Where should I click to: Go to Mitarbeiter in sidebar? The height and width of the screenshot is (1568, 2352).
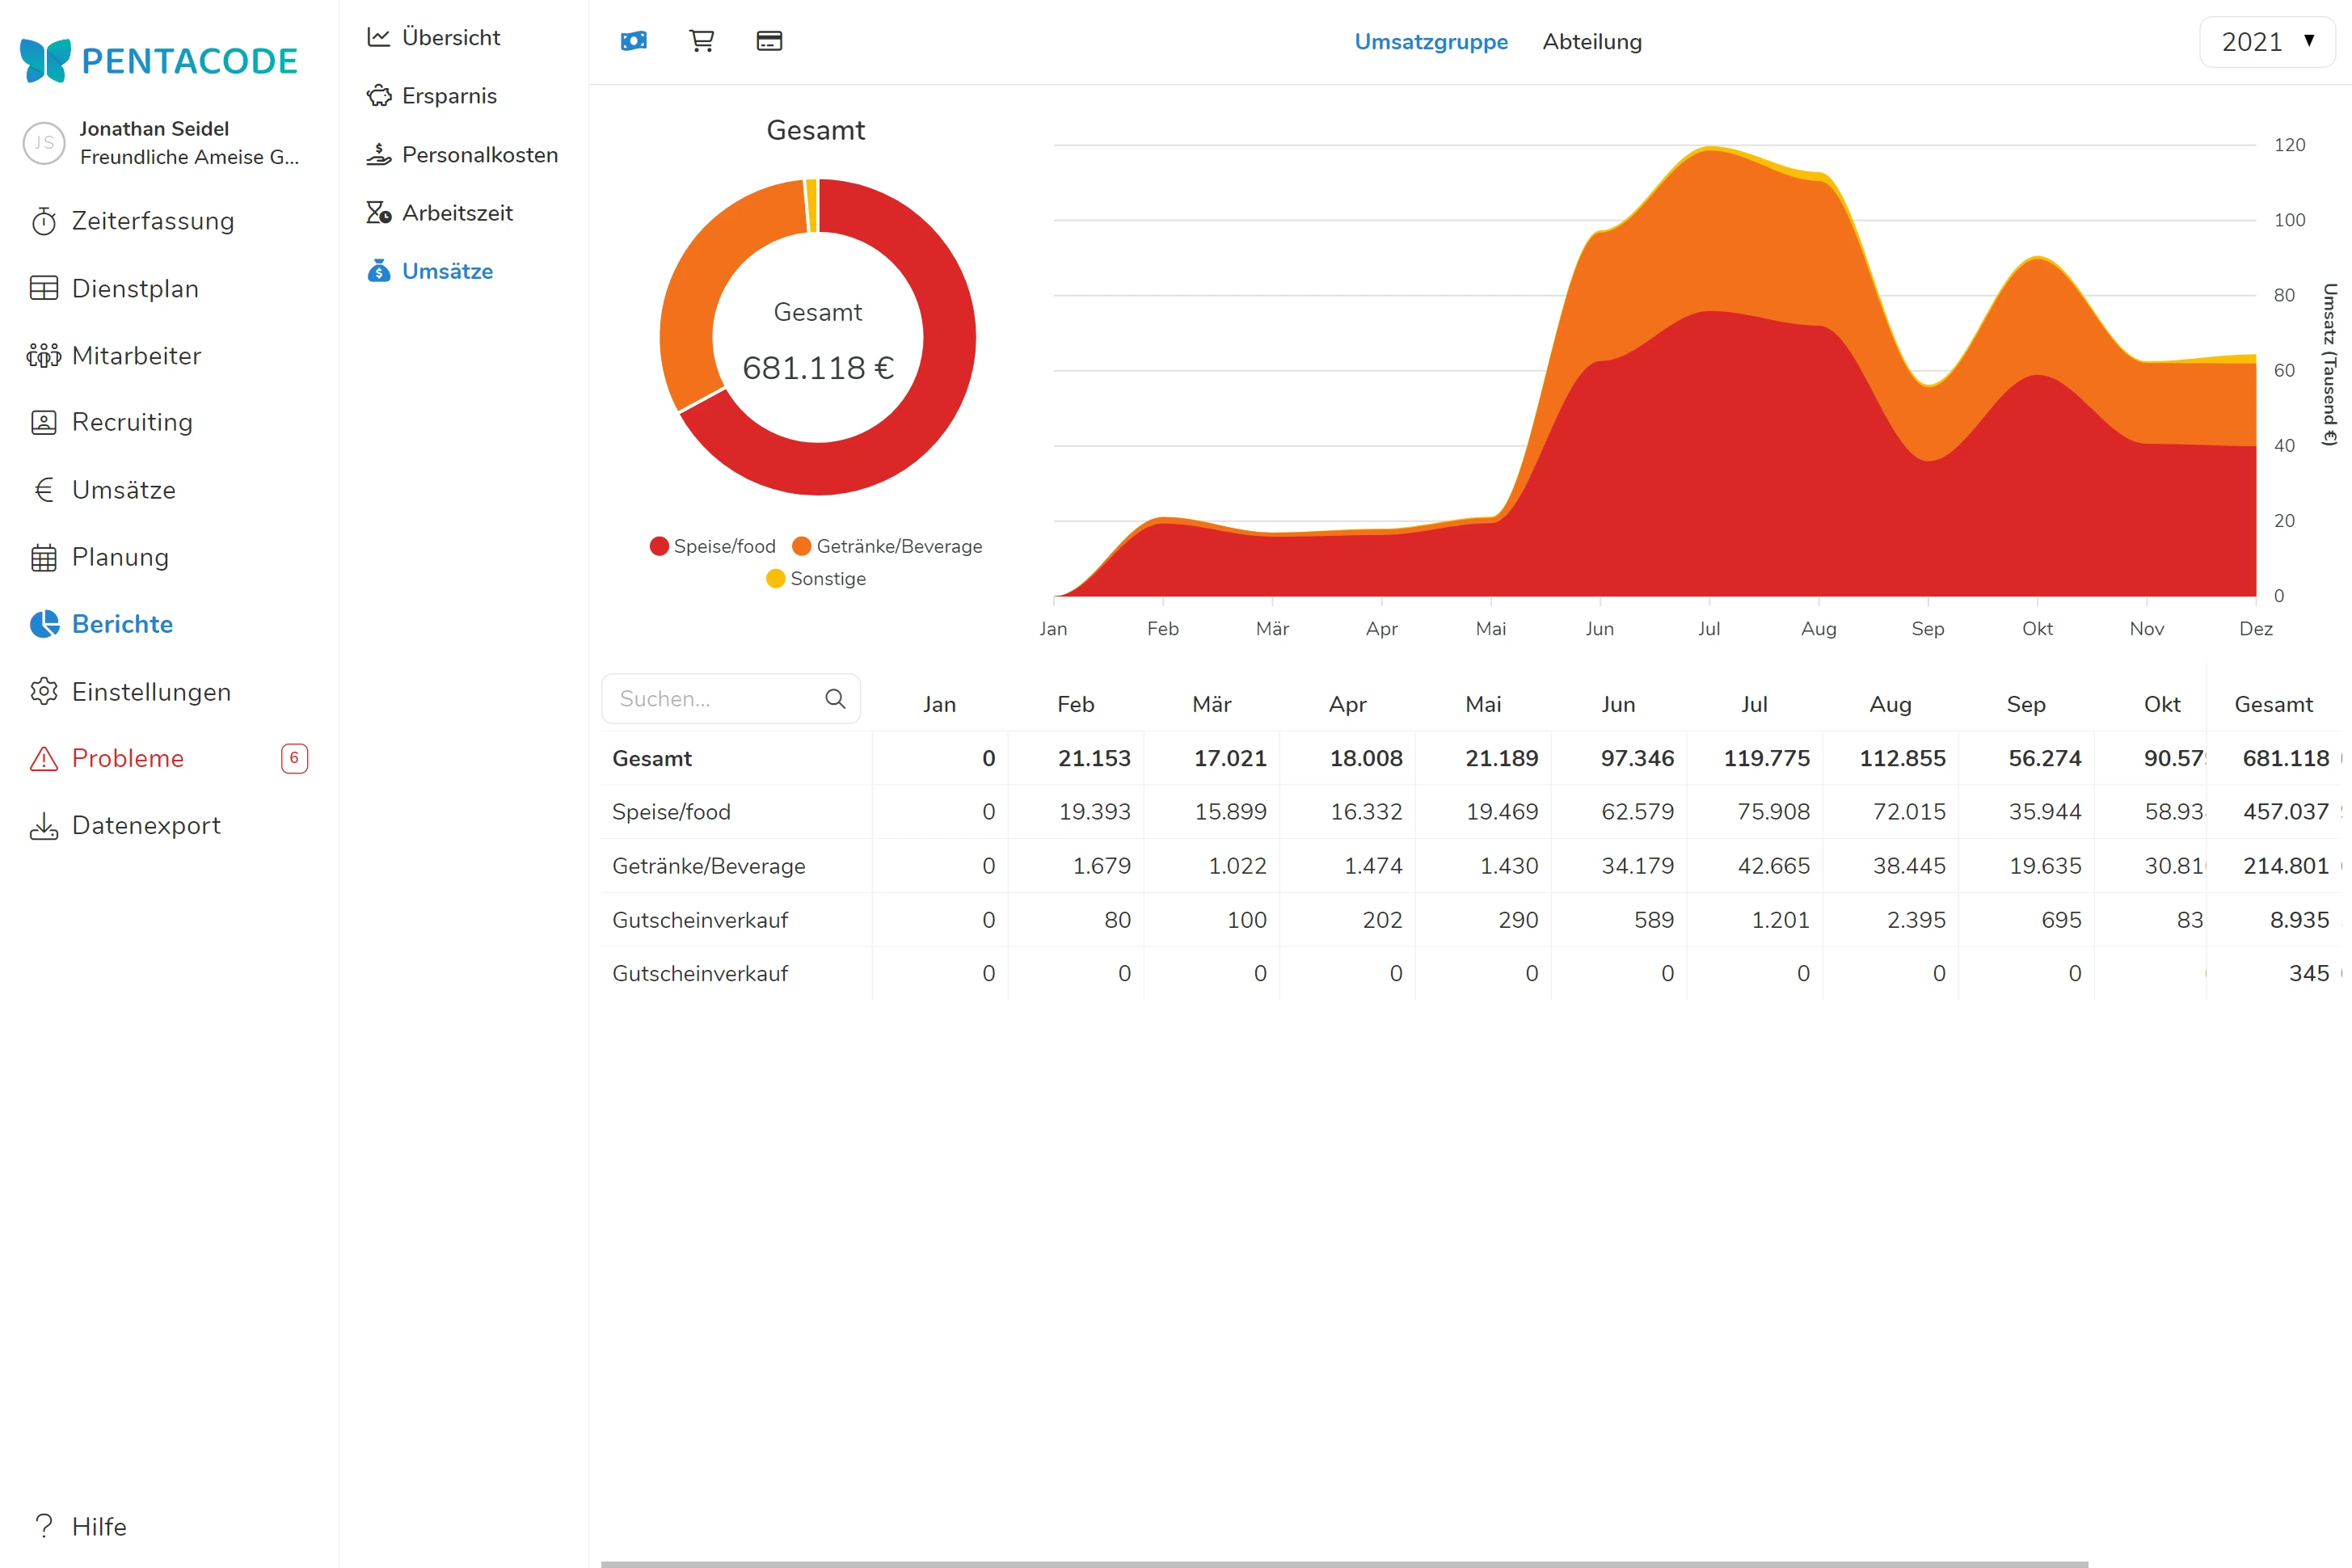(136, 356)
